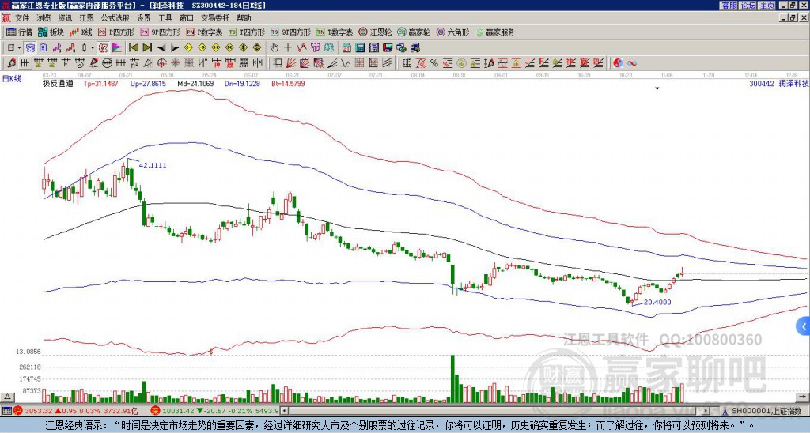Expand the side panel with blue chevron
The height and width of the screenshot is (433, 810).
[804, 326]
